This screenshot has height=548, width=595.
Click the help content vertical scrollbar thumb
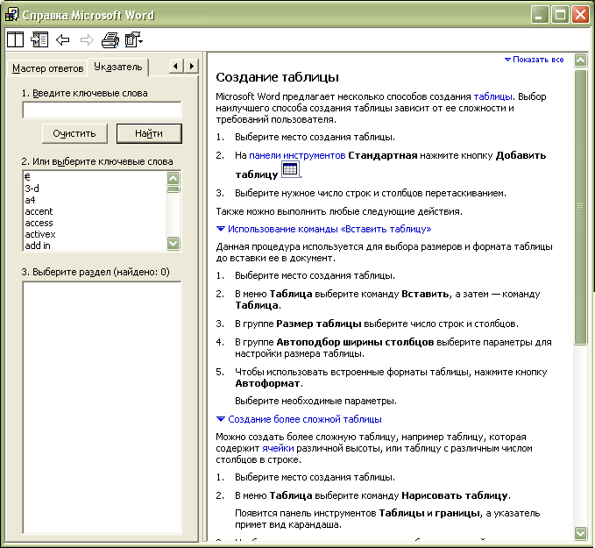580,207
